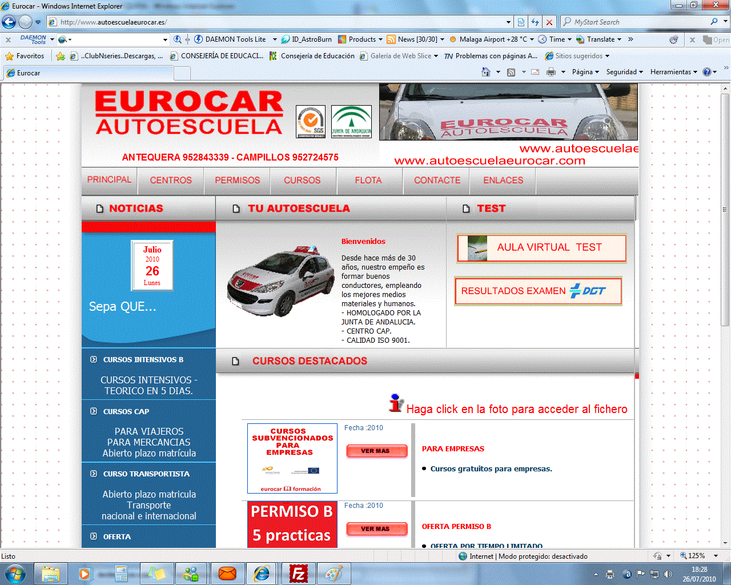Add to favorites bar star-arrow icon

click(x=60, y=56)
